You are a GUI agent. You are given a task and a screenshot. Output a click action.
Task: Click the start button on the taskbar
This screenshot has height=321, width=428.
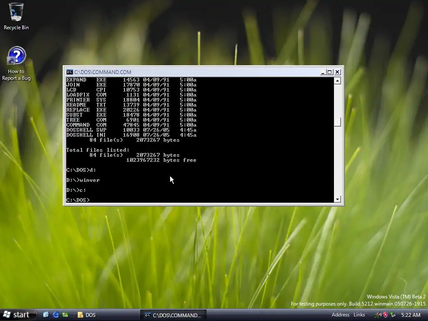(18, 315)
